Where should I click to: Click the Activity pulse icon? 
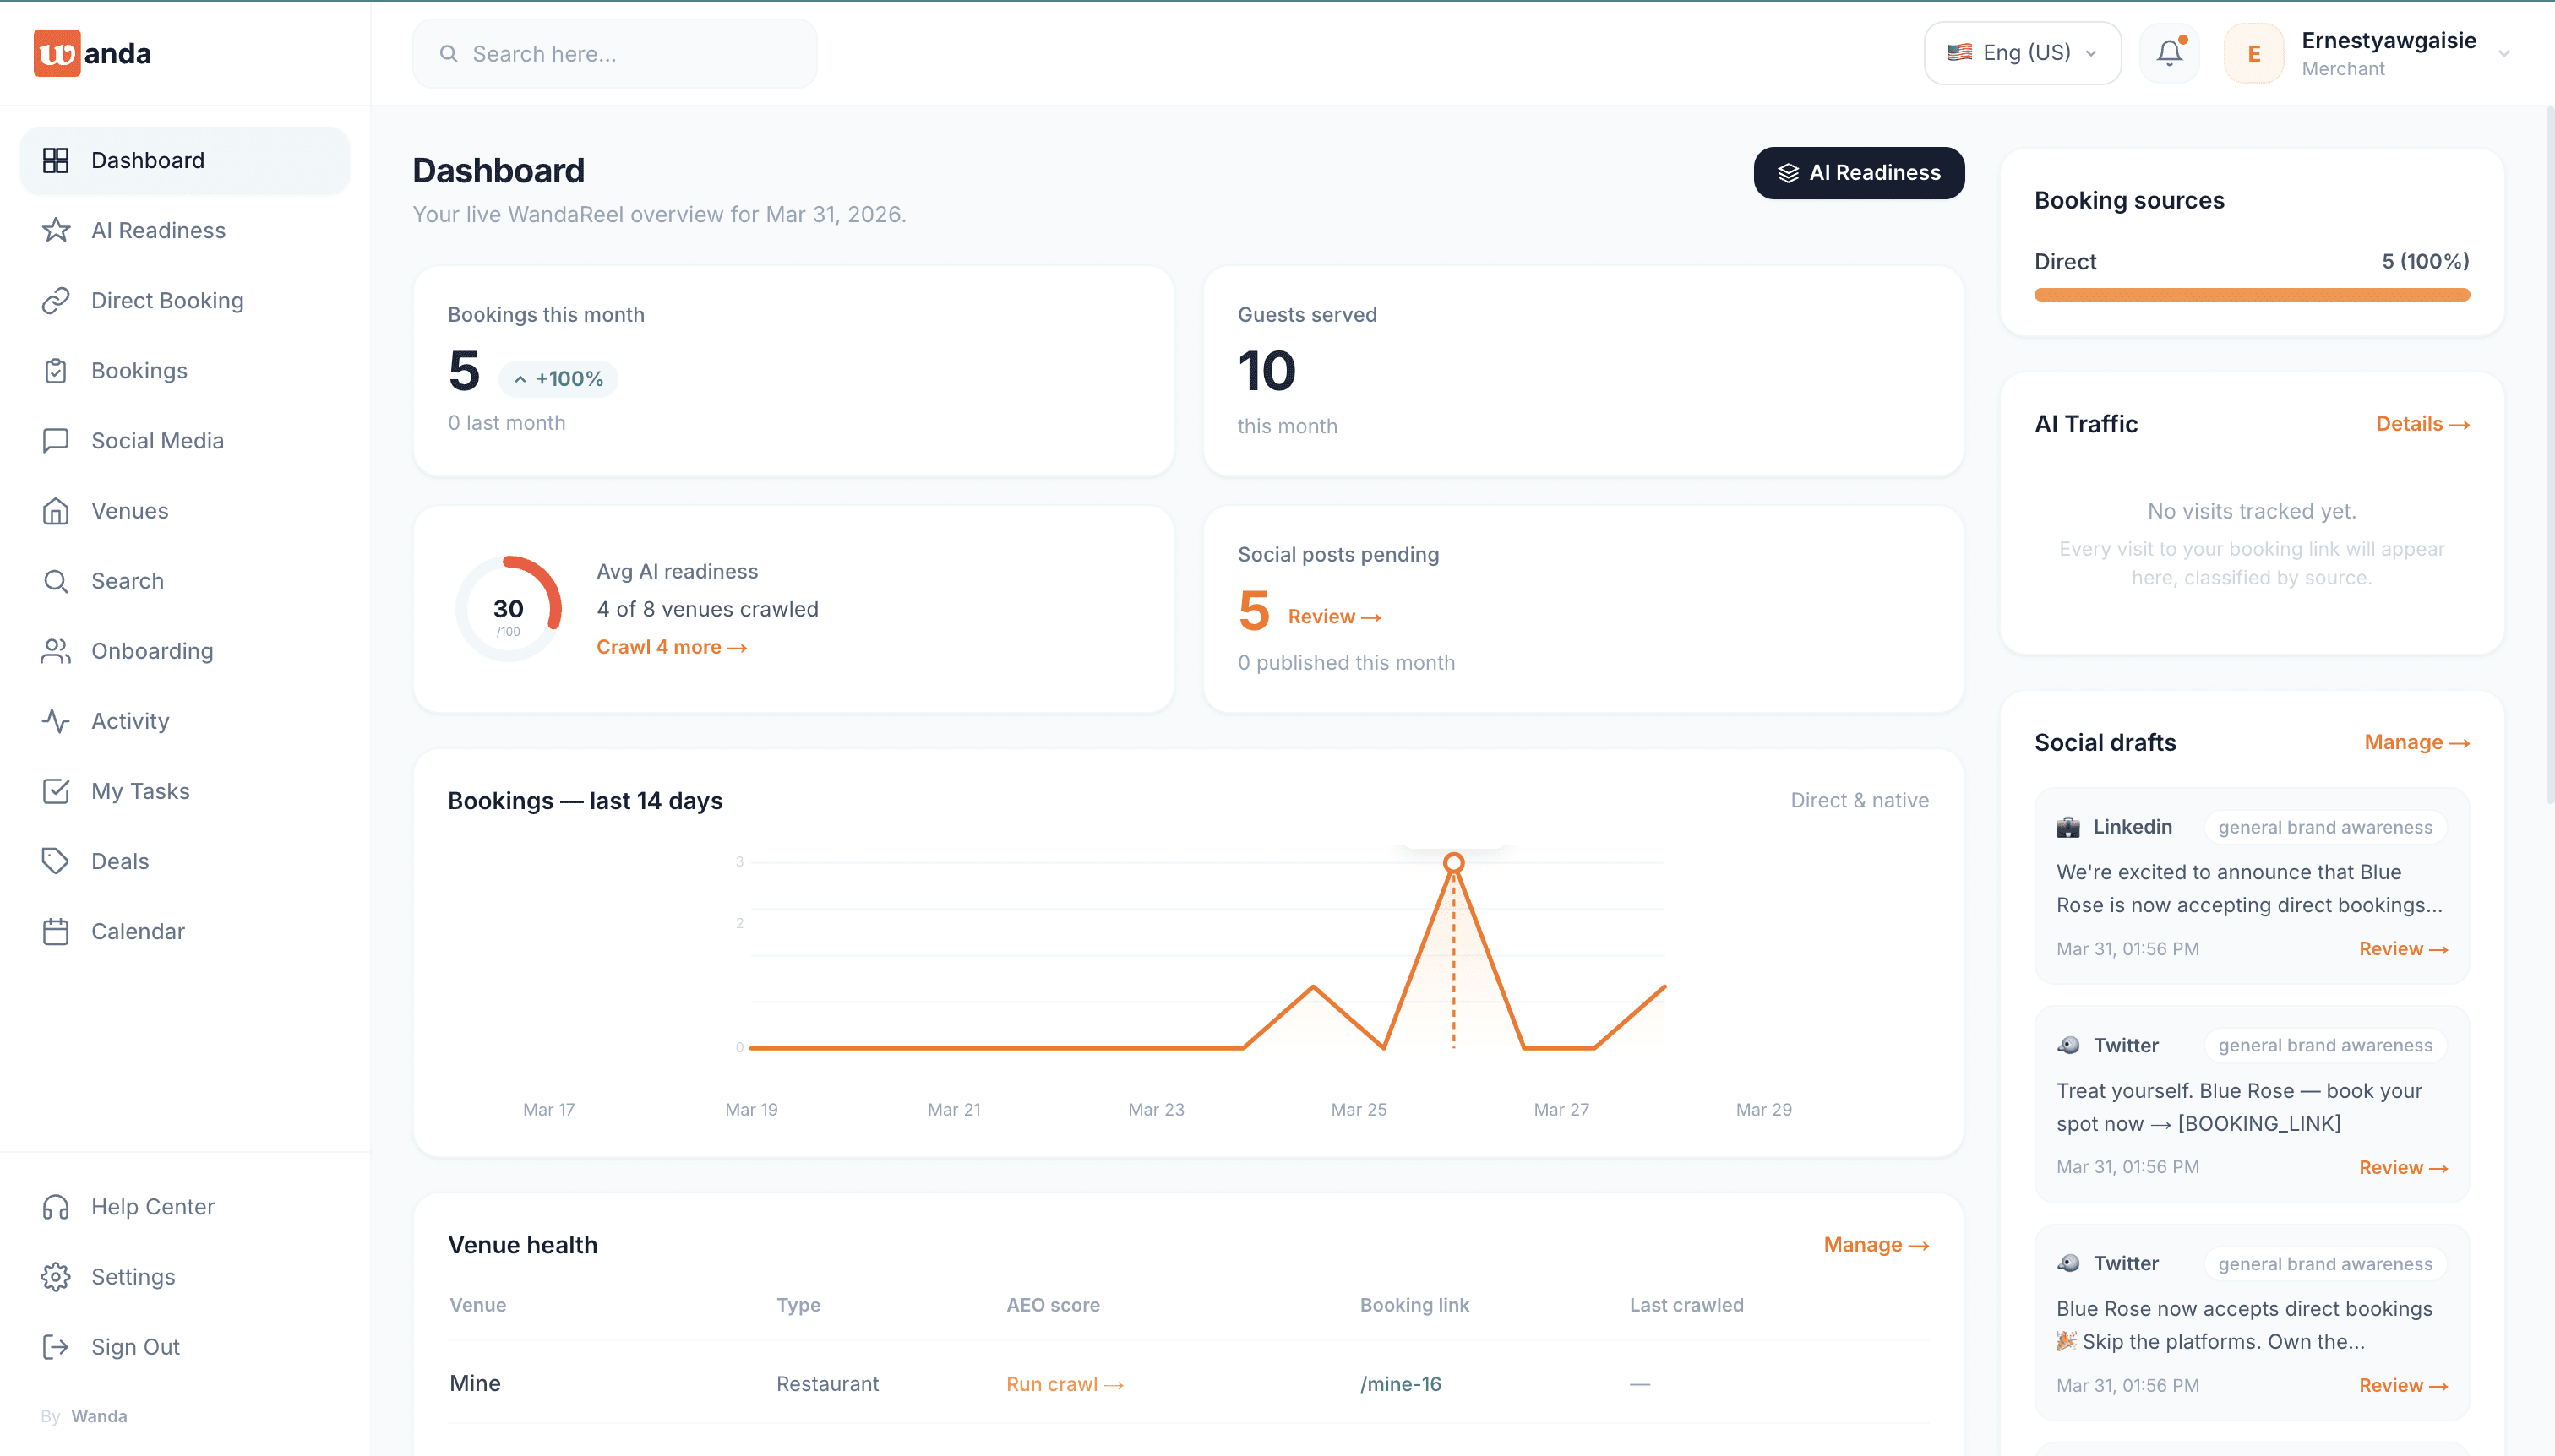56,721
